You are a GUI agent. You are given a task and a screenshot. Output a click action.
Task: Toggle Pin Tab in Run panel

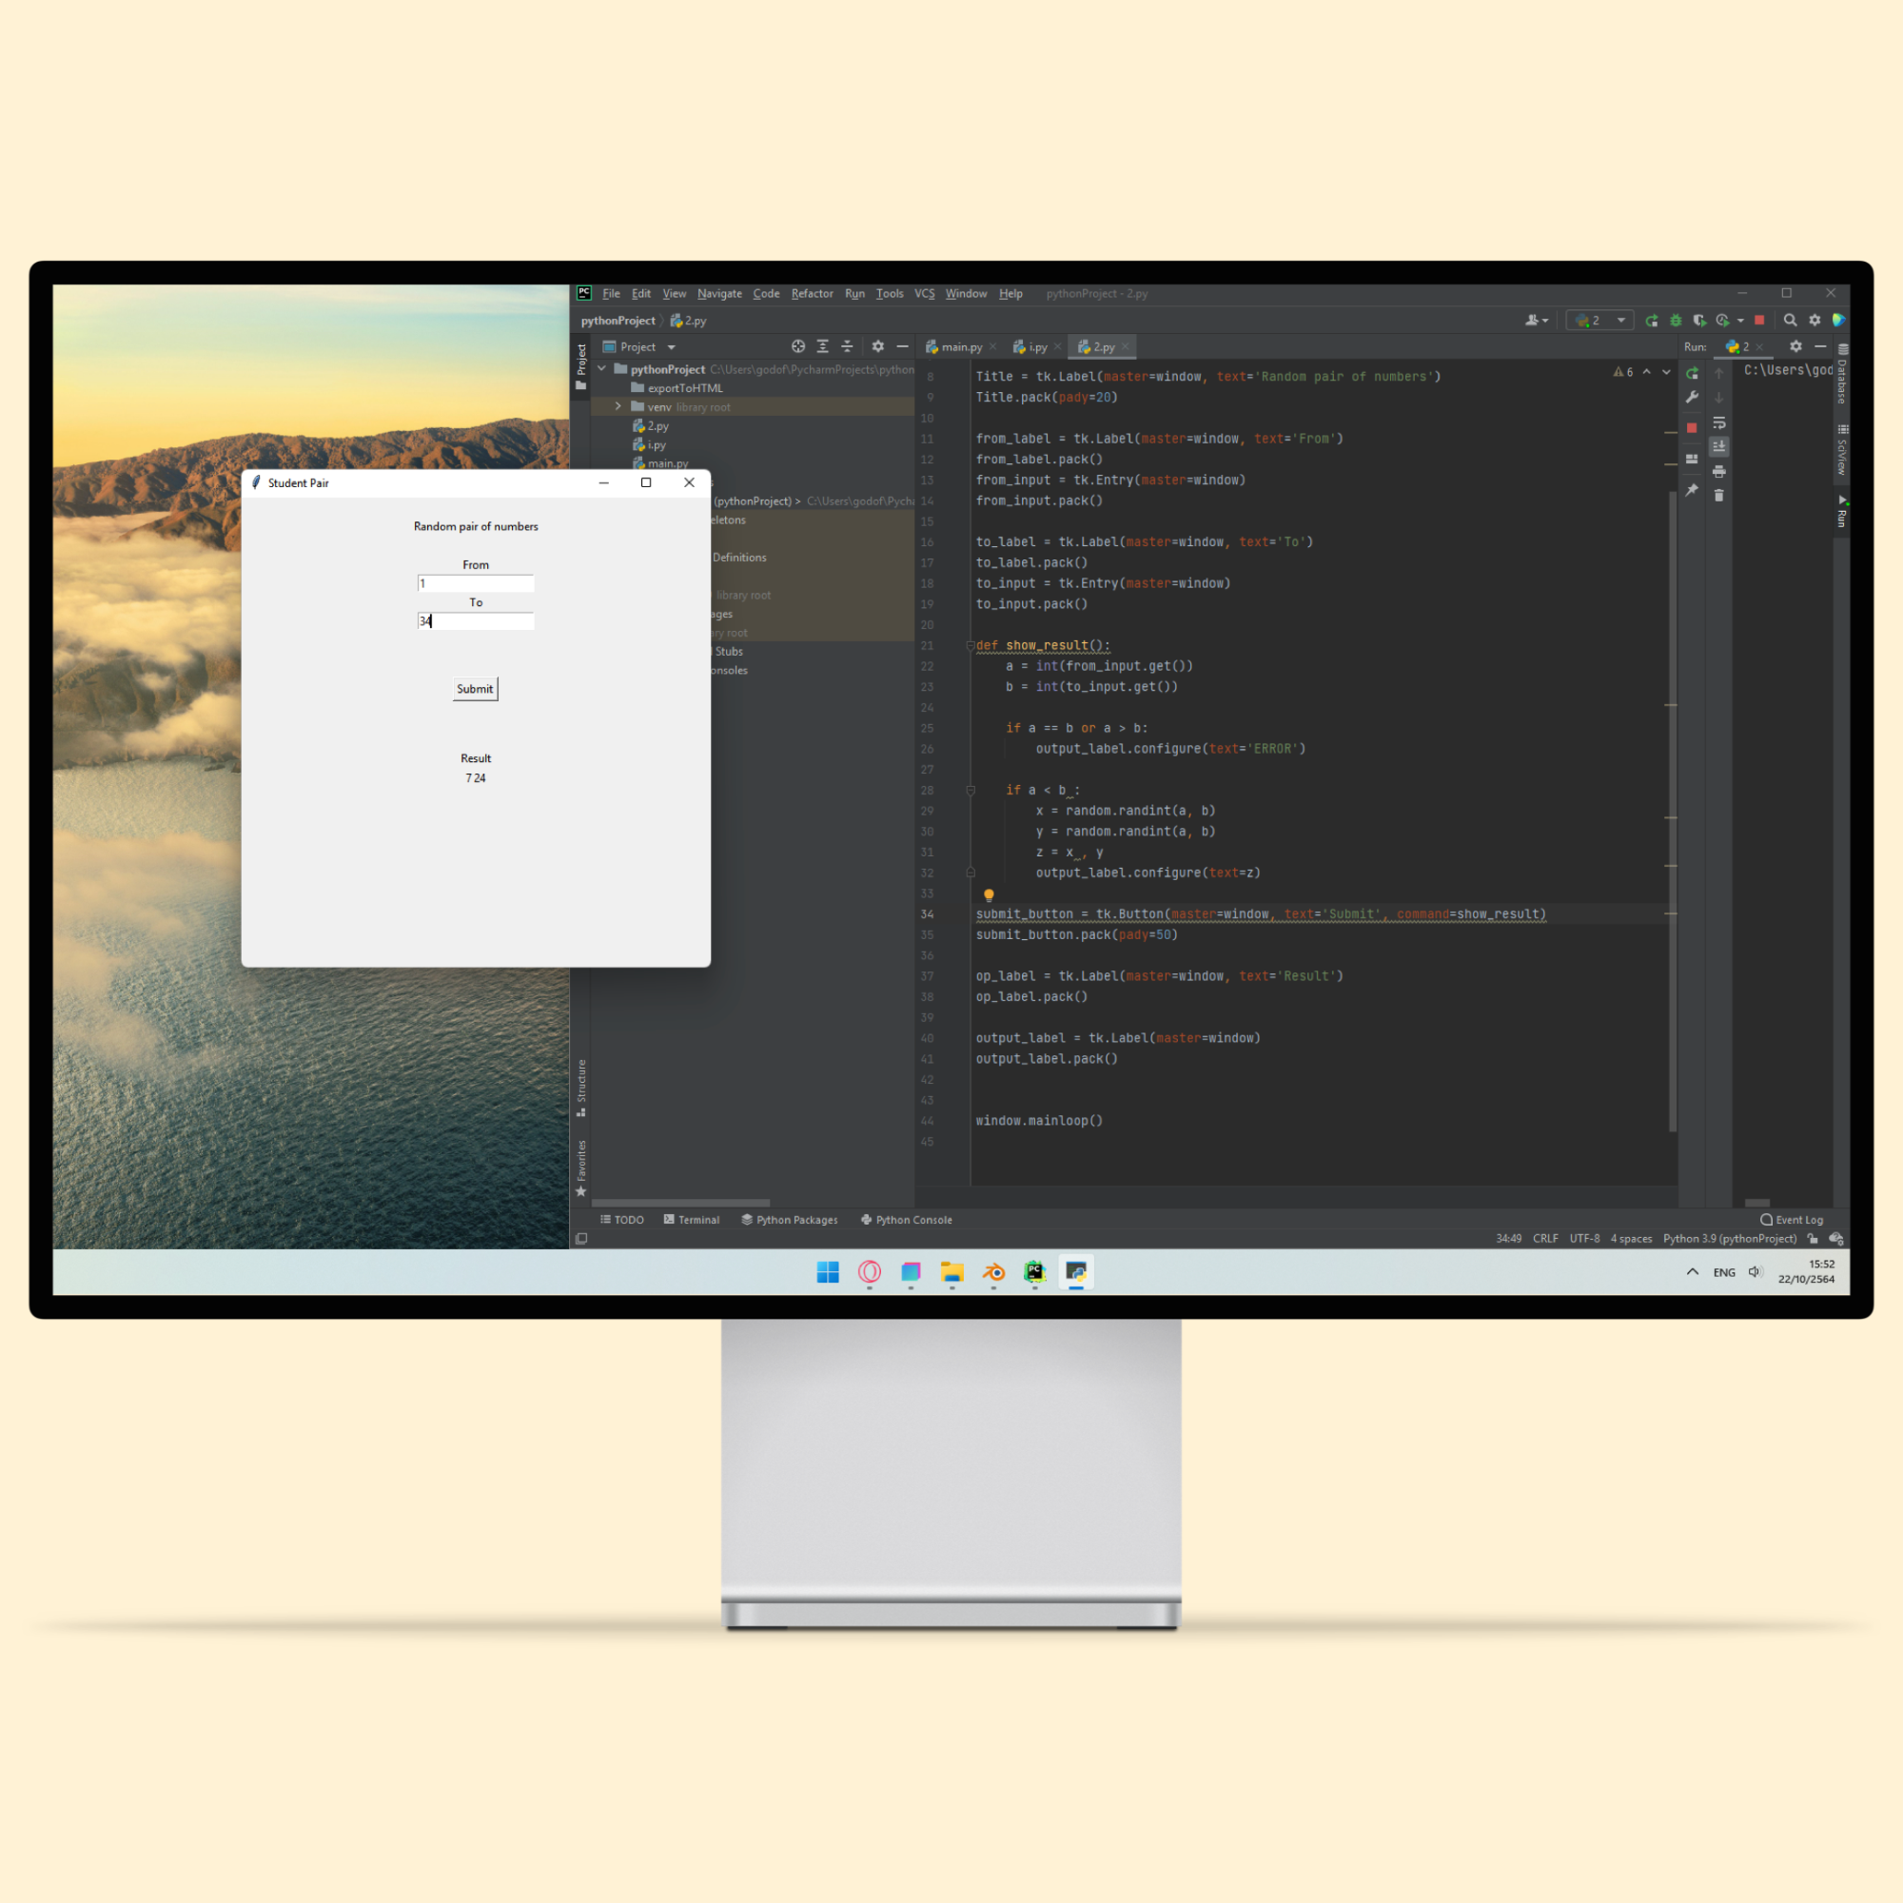pyautogui.click(x=1691, y=489)
